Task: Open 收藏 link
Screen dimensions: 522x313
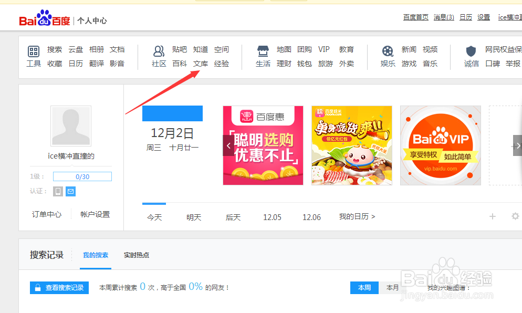Action: point(55,64)
